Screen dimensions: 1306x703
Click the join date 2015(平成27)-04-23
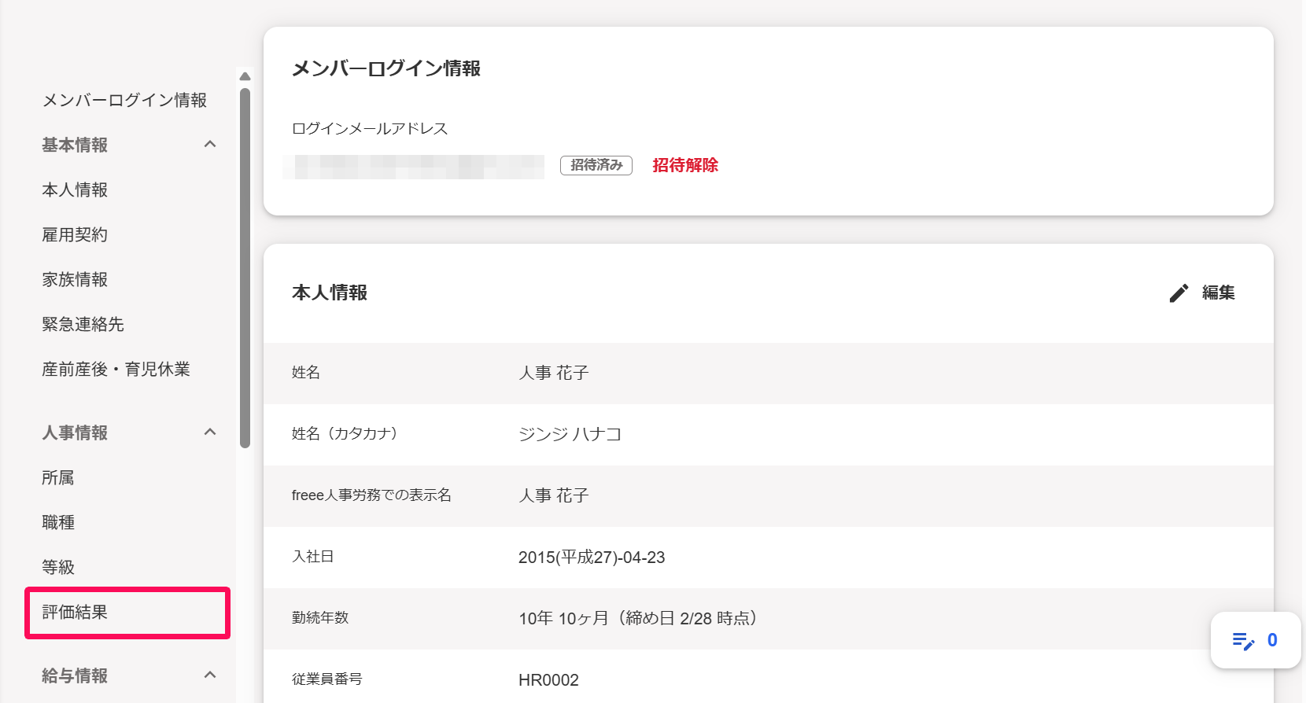tap(592, 558)
